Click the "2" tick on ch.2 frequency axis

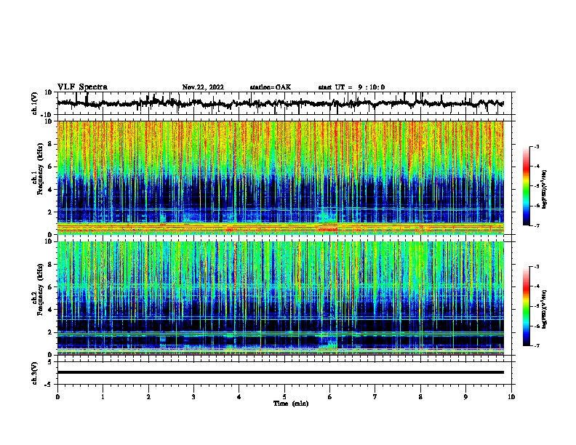[x=50, y=332]
